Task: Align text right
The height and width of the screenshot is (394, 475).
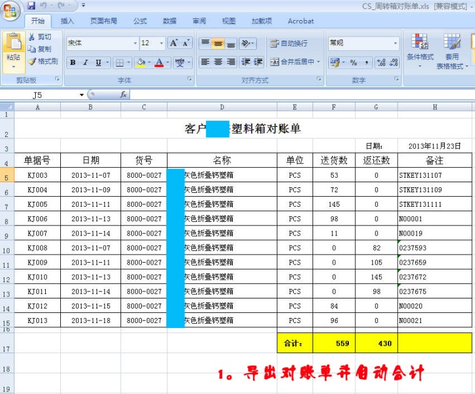Action: [231, 62]
